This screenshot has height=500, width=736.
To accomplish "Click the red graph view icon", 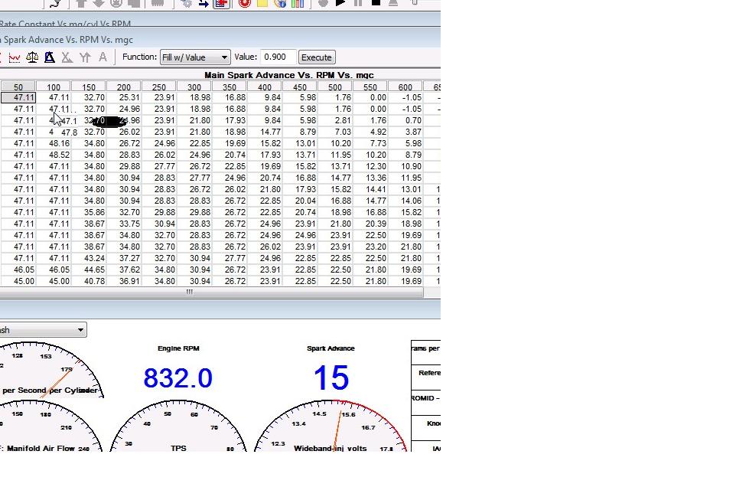I will coord(14,57).
